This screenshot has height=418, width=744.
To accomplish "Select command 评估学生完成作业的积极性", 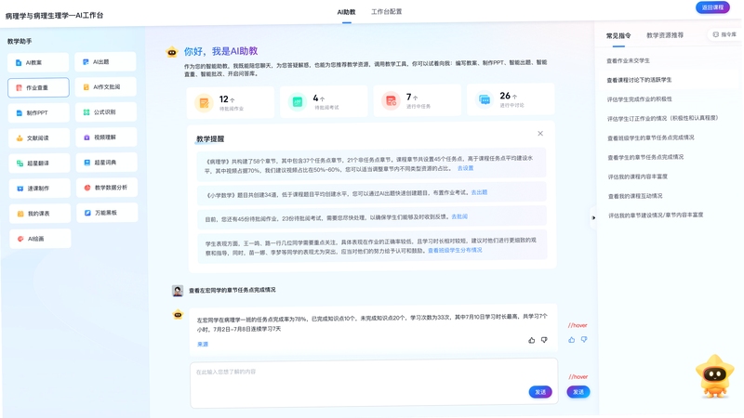I will pyautogui.click(x=639, y=99).
